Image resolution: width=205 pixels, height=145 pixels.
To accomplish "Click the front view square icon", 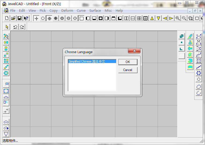I will (x=81, y=18).
